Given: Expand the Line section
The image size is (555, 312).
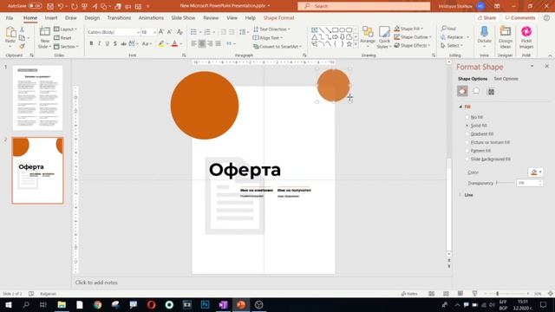Looking at the screenshot, I should pos(460,195).
